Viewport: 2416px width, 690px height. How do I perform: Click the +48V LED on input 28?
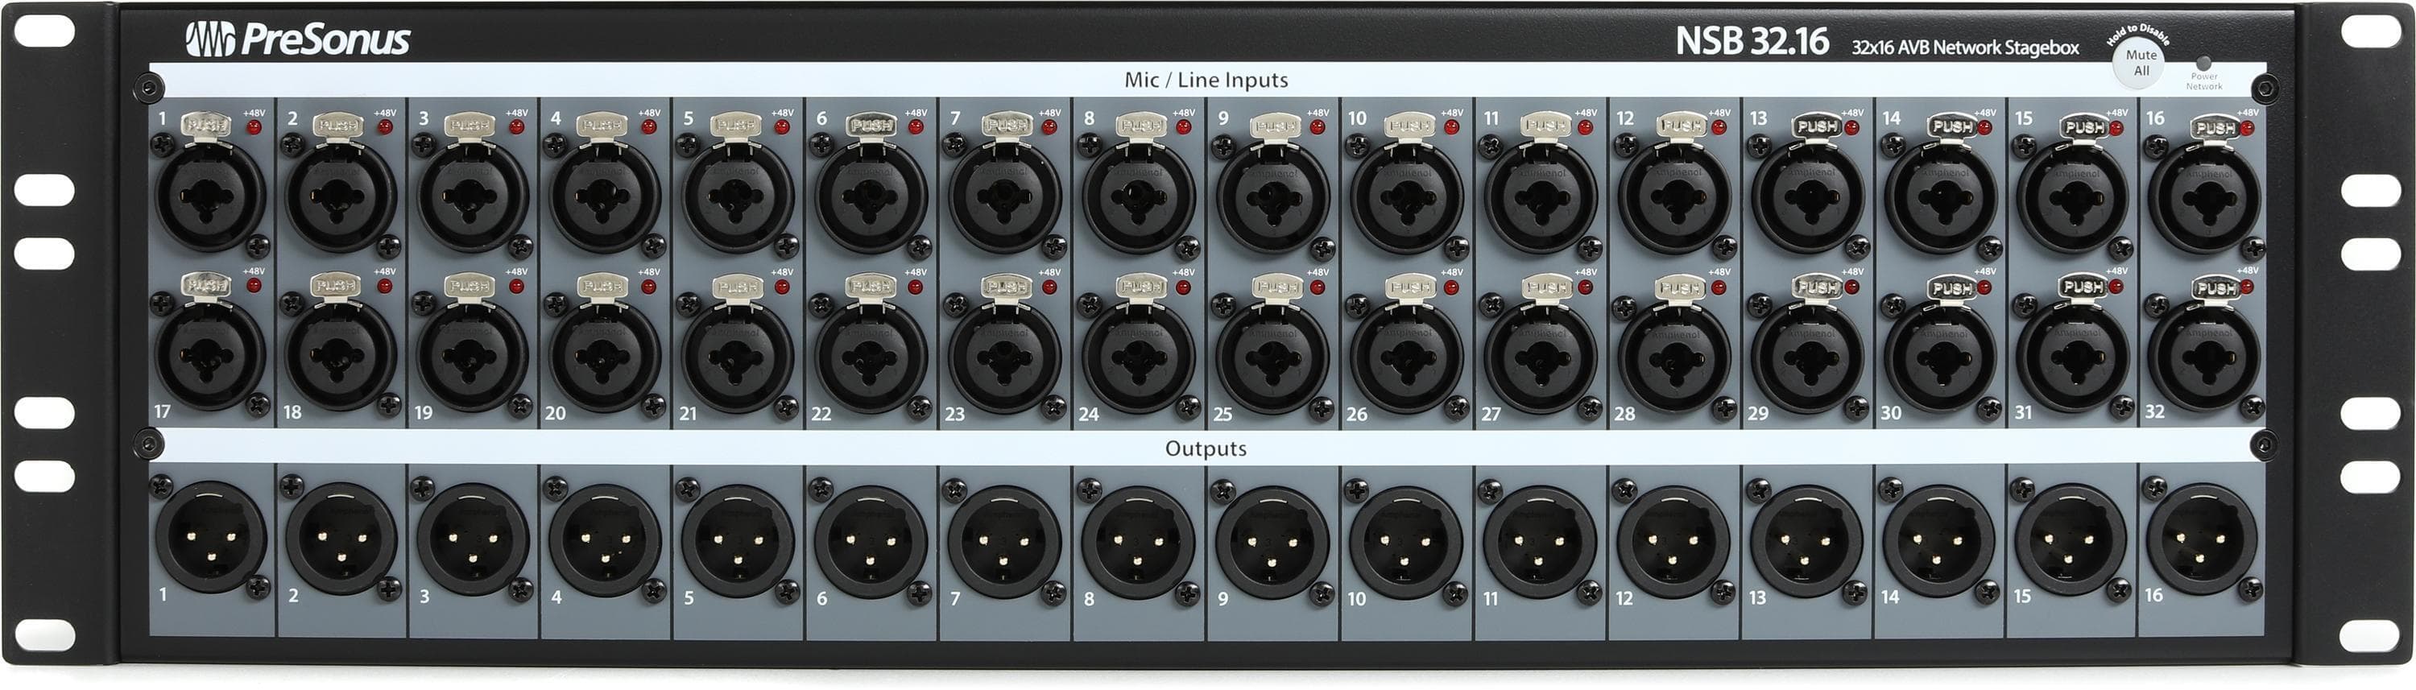click(x=1719, y=287)
